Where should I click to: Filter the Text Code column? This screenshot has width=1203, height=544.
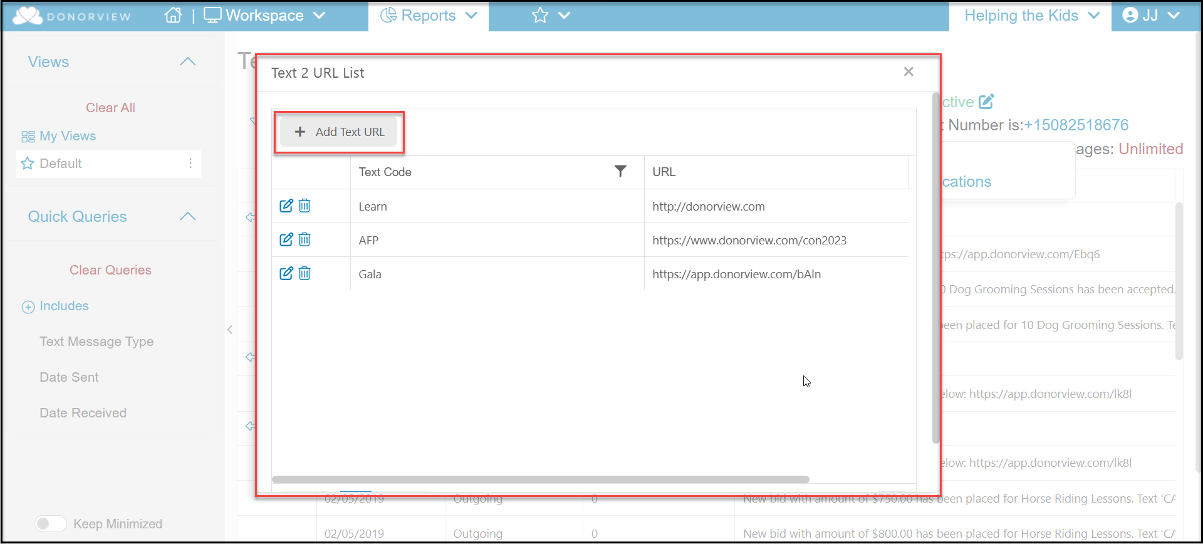(x=620, y=171)
